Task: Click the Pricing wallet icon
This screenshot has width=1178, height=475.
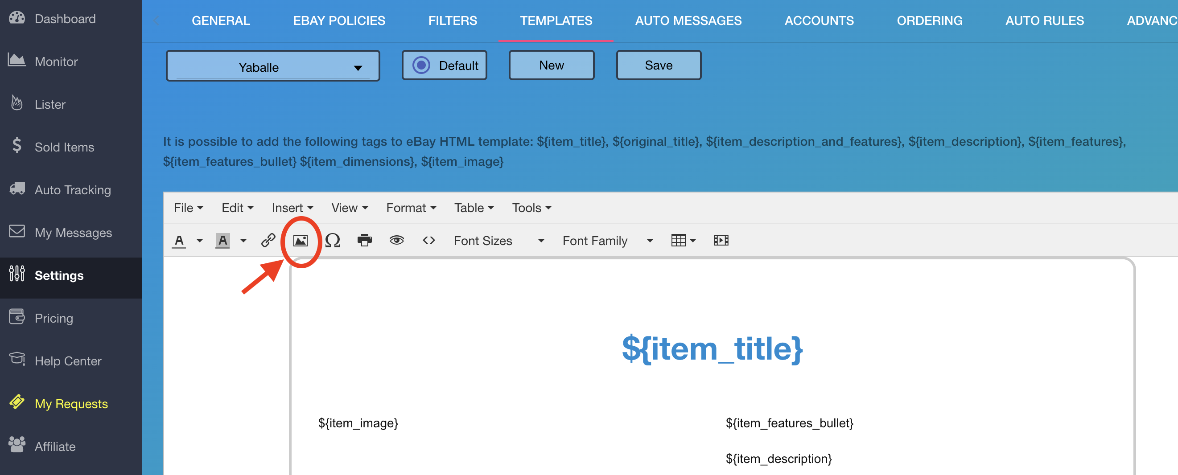Action: point(17,317)
